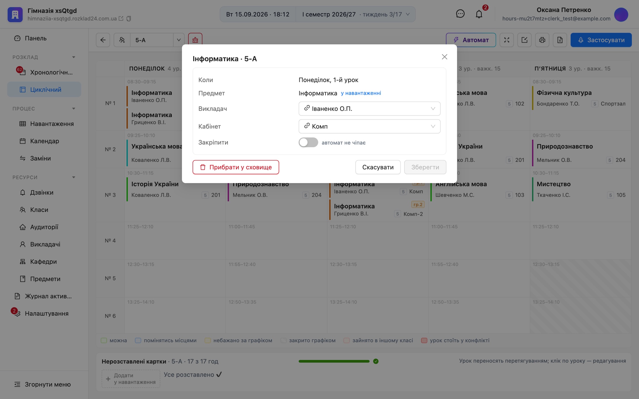The height and width of the screenshot is (399, 639).
Task: Click the print icon in toolbar
Action: 542,40
